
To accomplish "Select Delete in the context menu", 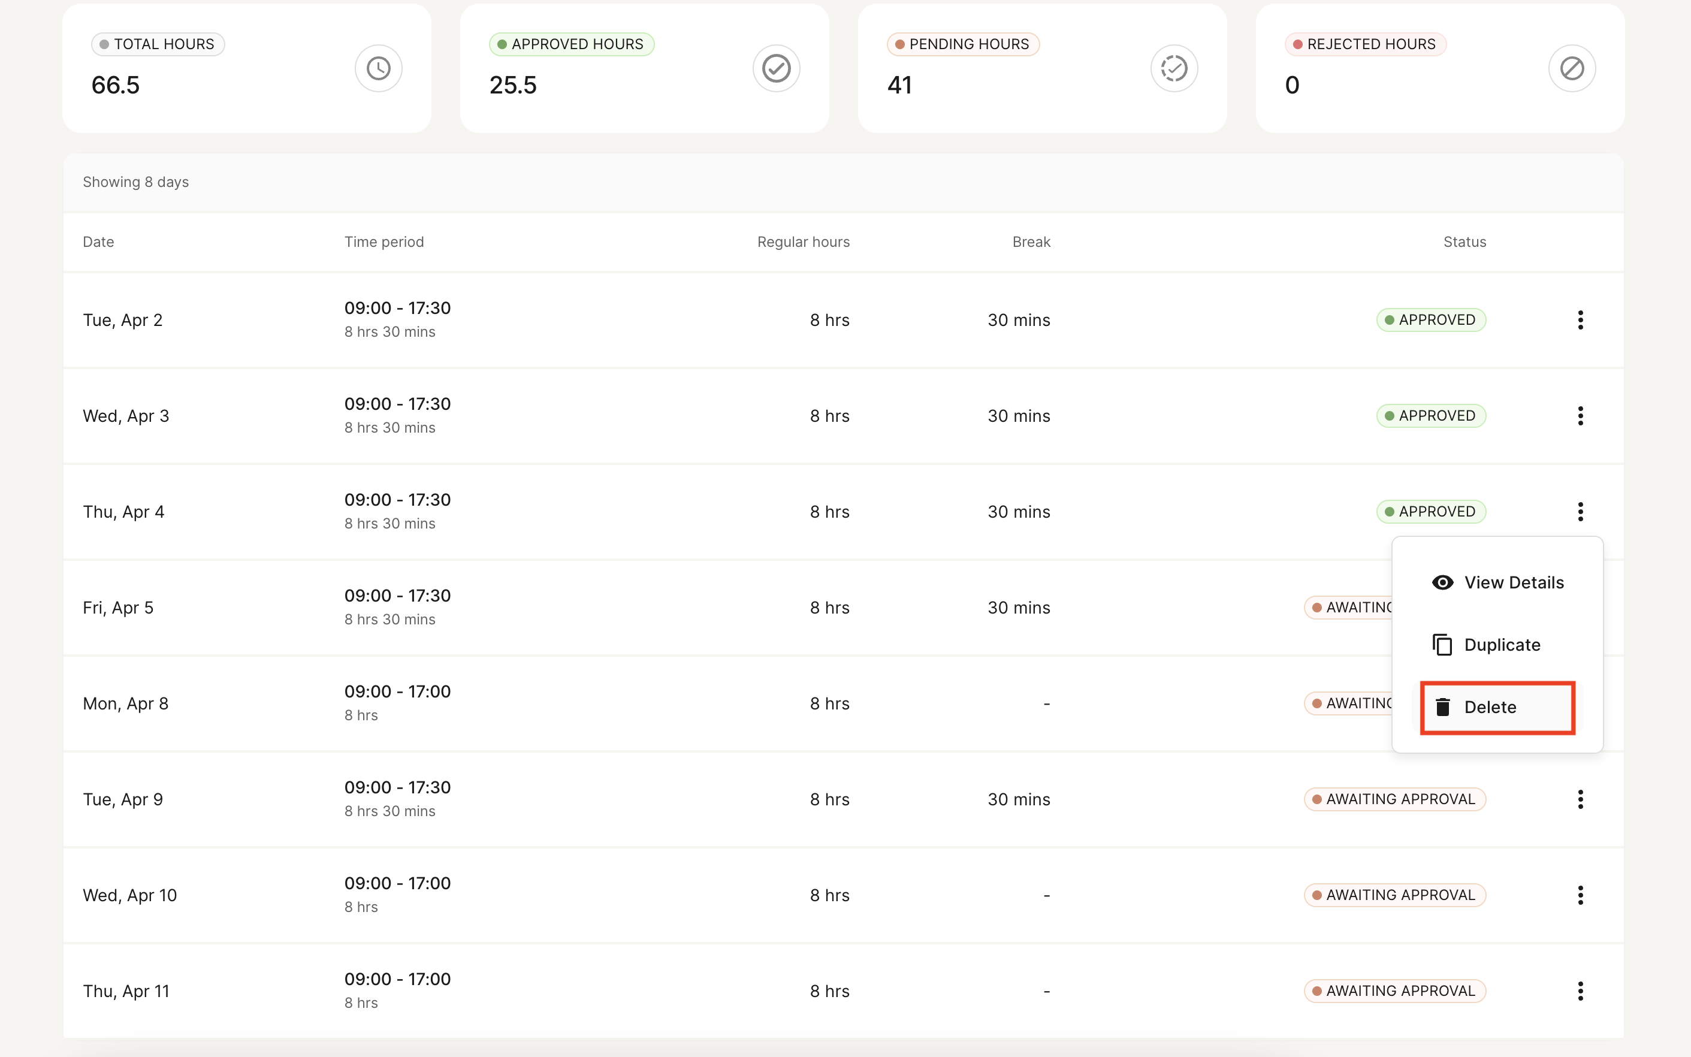I will [1490, 707].
